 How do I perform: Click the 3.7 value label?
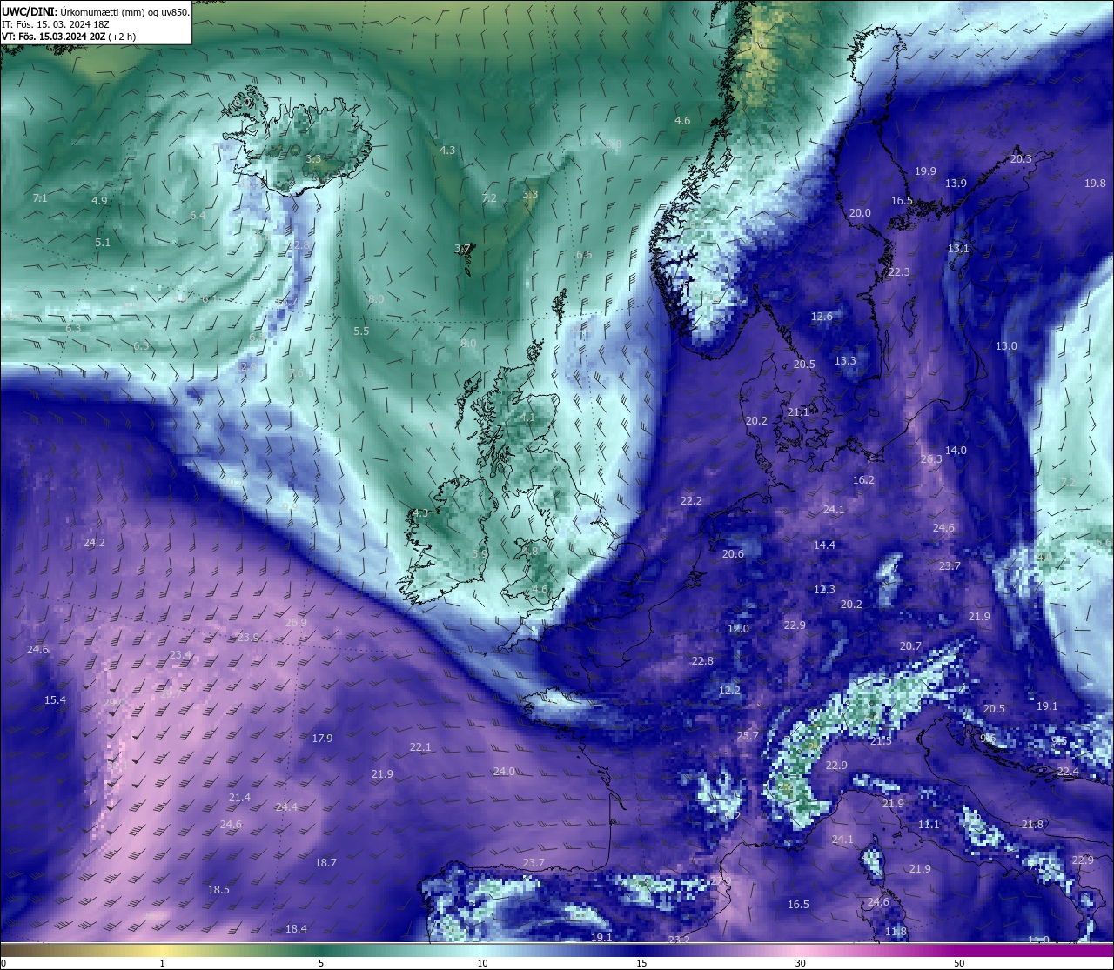462,248
